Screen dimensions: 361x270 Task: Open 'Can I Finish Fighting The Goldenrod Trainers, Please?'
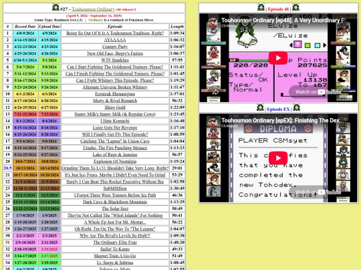click(115, 74)
